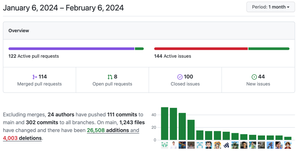This screenshot has height=151, width=296.
Task: Click the first contributor's green pixel avatar
Action: (x=164, y=145)
